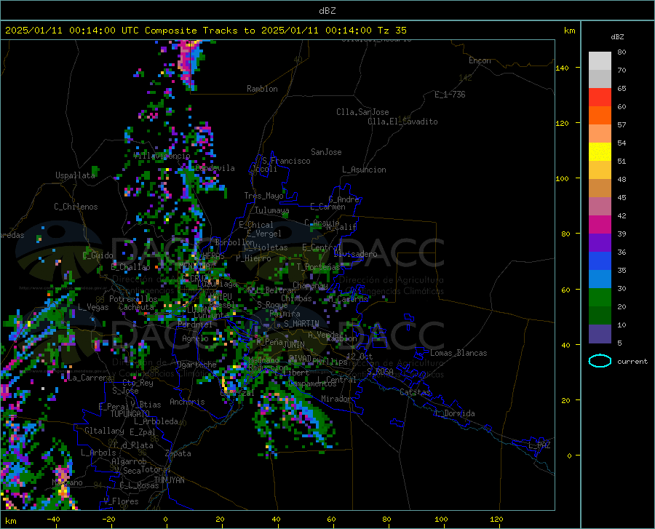Click the blue 36 dBZ legend swatch
Screen dimensions: 655x529
point(600,261)
